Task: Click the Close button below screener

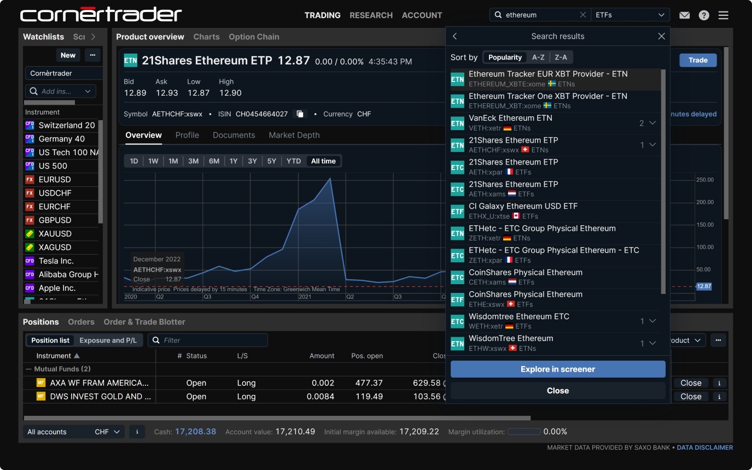Action: 558,391
